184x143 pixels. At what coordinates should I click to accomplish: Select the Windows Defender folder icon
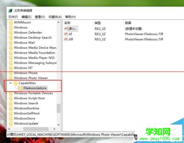click(x=11, y=33)
